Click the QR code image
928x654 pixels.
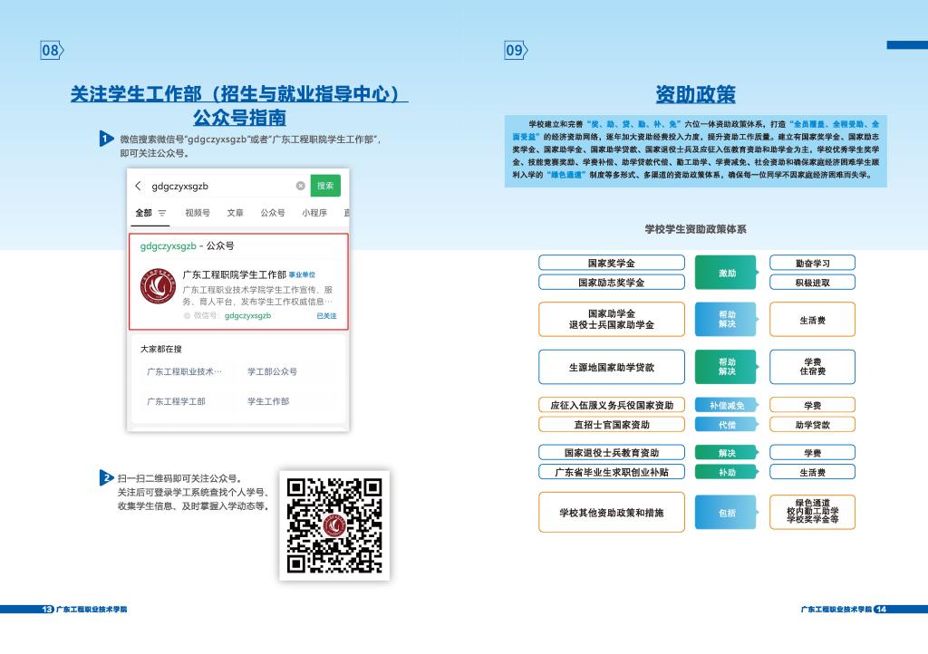(x=333, y=525)
